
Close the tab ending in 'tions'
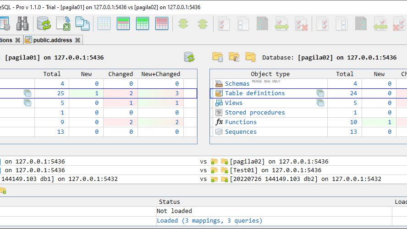coord(18,40)
